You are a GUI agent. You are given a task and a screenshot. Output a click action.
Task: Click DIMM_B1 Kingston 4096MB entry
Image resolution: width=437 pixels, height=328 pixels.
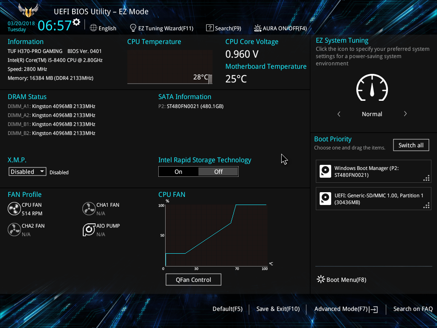[52, 124]
